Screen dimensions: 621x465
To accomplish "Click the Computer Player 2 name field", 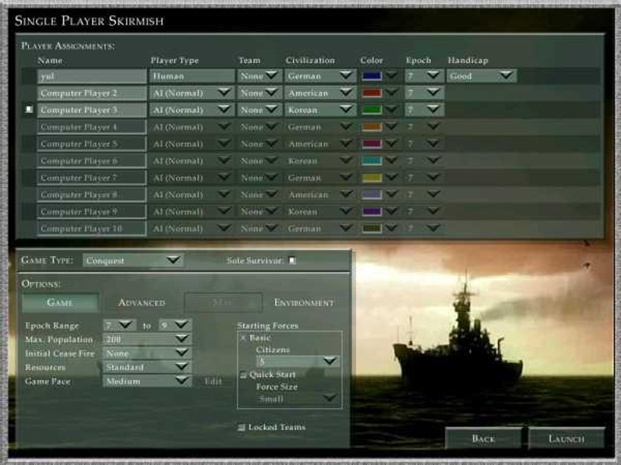I will tap(92, 93).
